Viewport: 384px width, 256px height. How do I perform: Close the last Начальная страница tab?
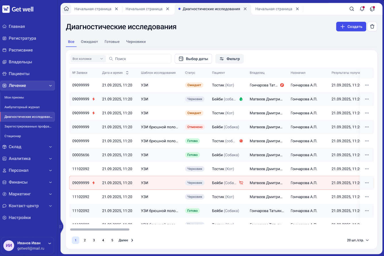point(297,9)
